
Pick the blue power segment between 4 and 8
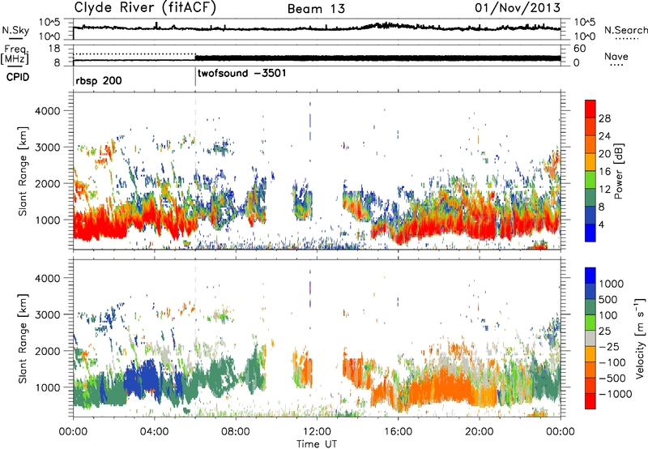pos(590,215)
